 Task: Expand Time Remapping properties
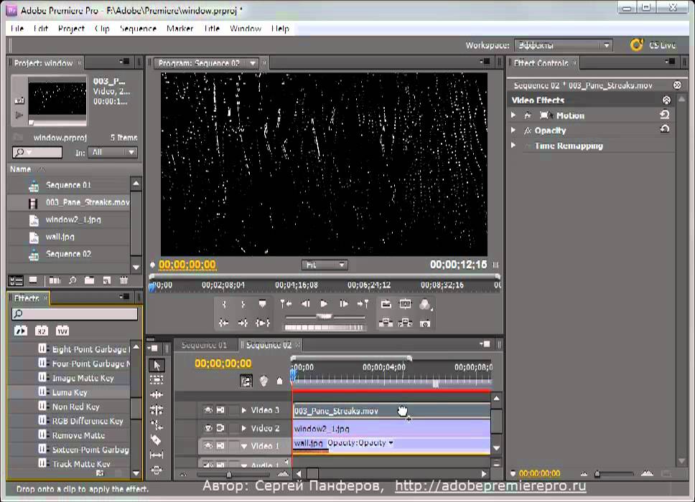coord(513,145)
